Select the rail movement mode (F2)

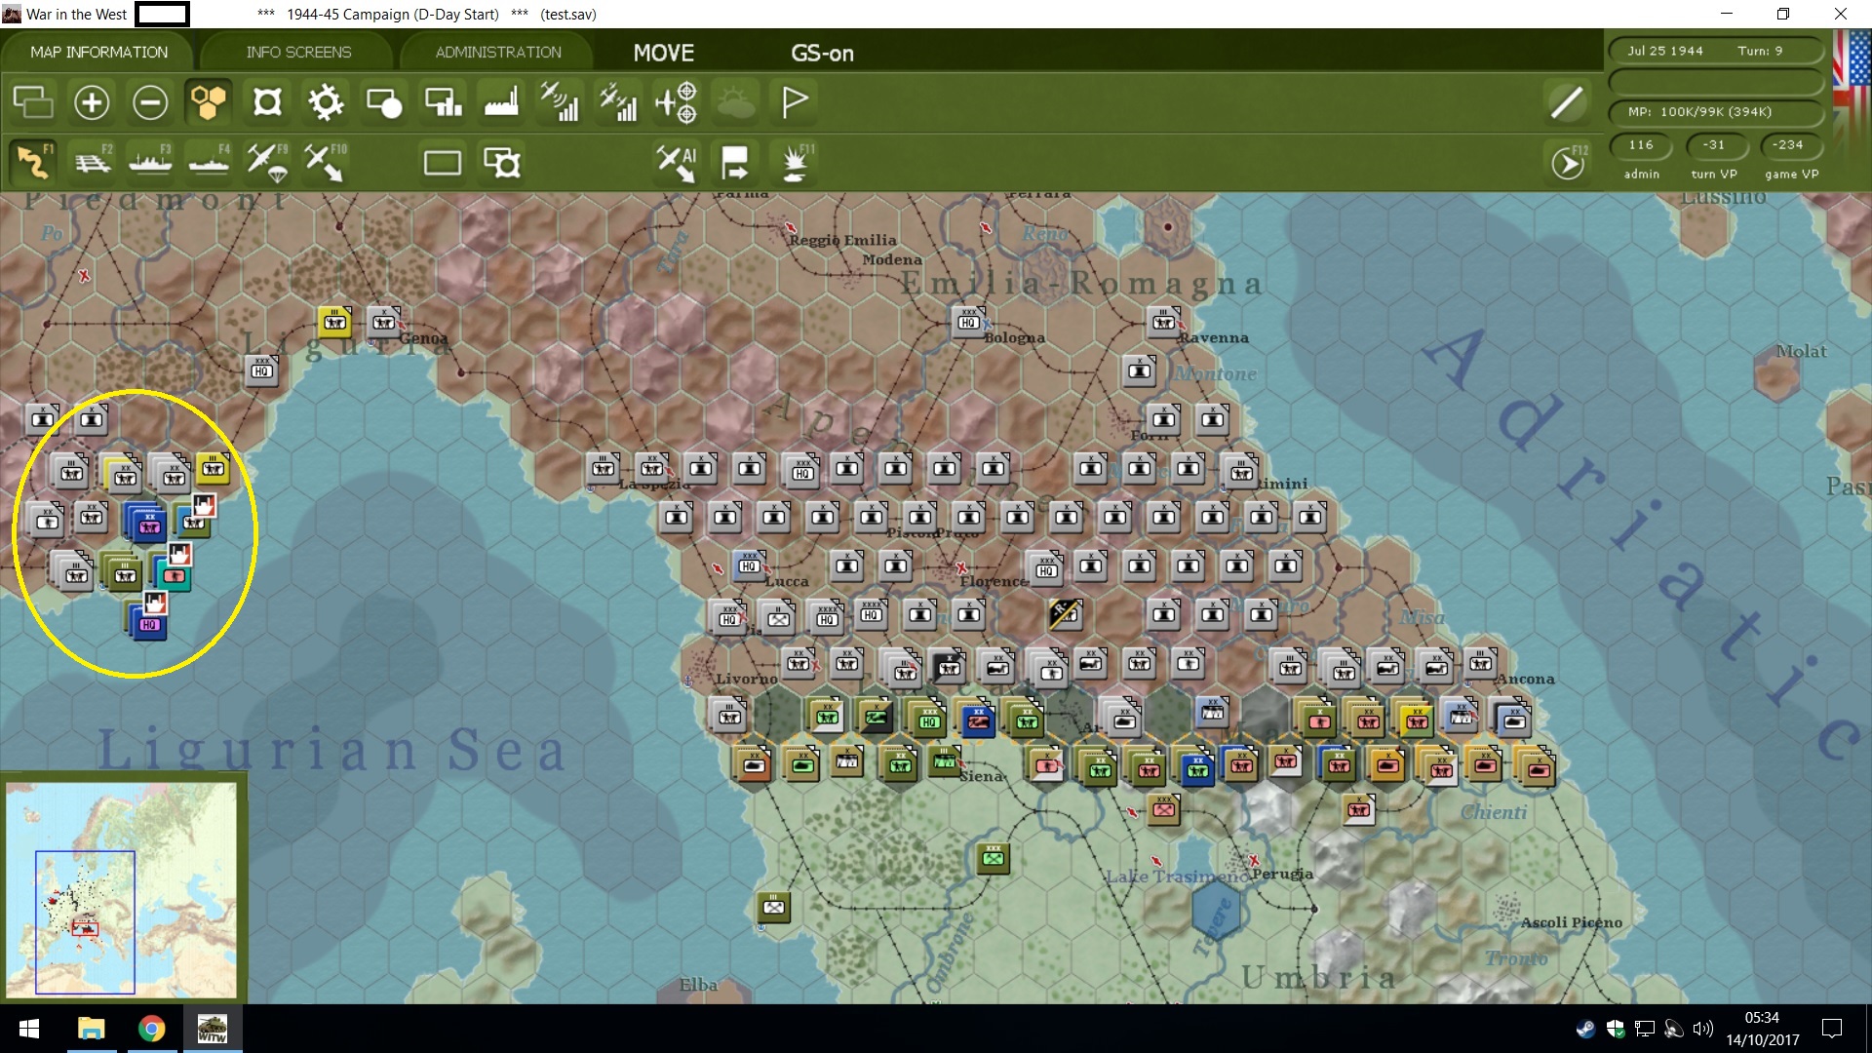pyautogui.click(x=93, y=162)
